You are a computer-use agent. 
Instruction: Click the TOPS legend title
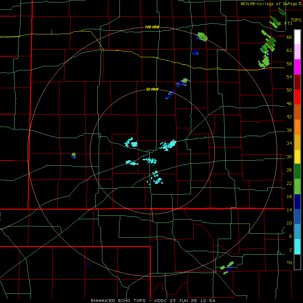click(296, 20)
